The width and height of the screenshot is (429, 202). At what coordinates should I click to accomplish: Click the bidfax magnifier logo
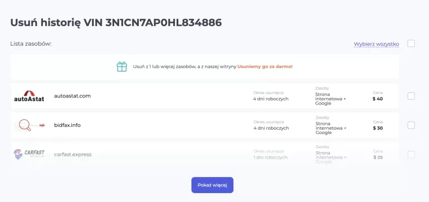[x=29, y=125]
